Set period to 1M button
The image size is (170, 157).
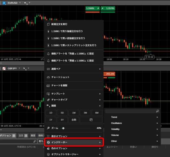tap(74, 113)
